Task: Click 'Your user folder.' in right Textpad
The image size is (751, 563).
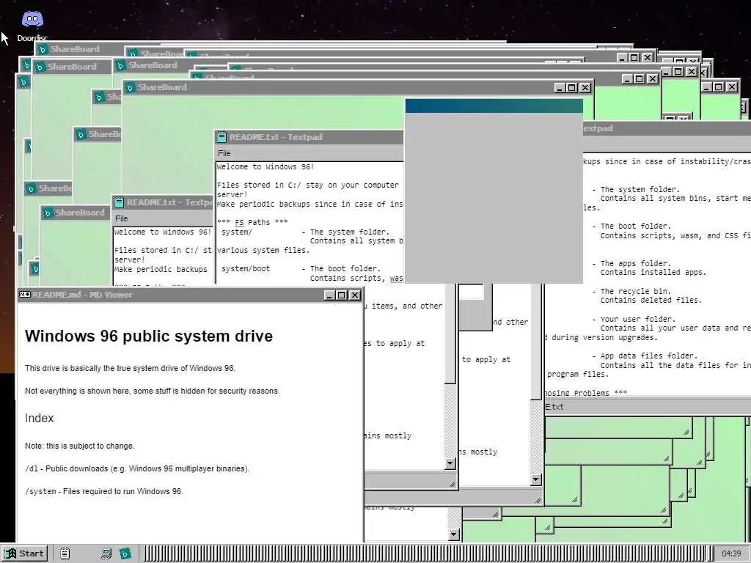Action: pyautogui.click(x=638, y=319)
